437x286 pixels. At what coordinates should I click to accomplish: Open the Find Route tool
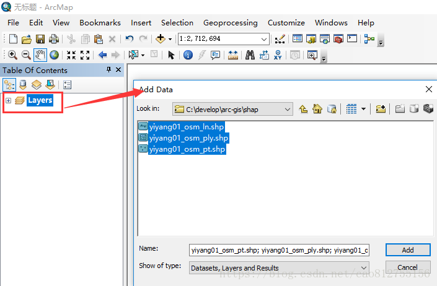point(264,55)
